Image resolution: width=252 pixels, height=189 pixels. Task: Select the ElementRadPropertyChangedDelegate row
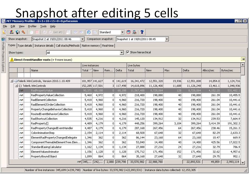click(129, 138)
